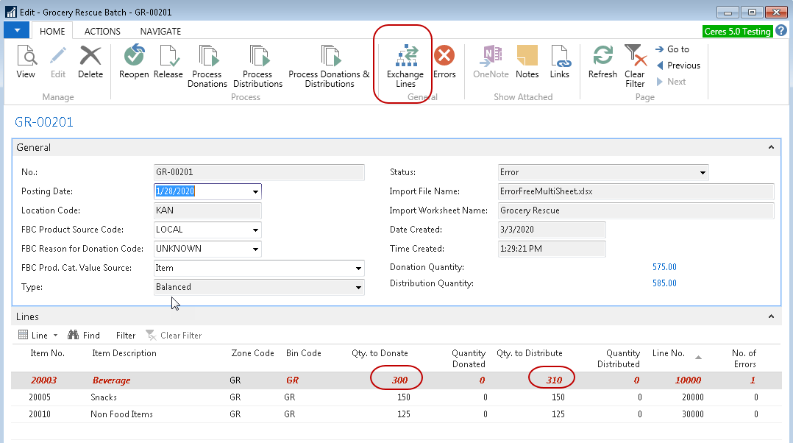Screen dimensions: 793x443
Task: Open the Links attachment icon
Action: [x=560, y=57]
